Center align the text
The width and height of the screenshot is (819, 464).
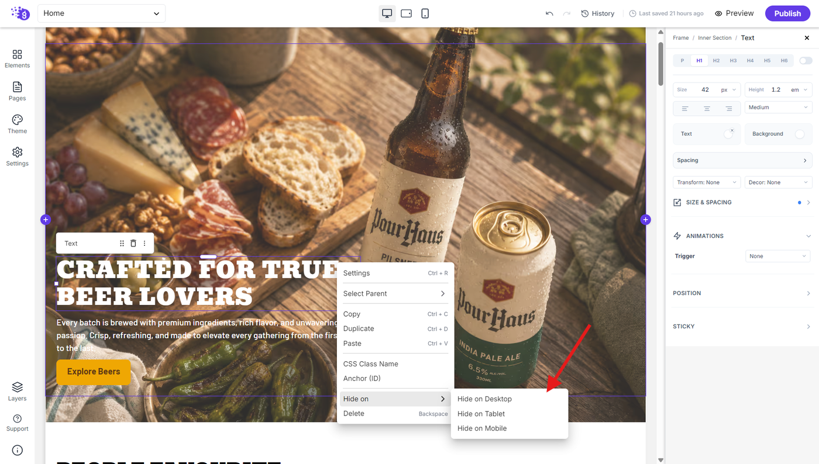(x=707, y=108)
